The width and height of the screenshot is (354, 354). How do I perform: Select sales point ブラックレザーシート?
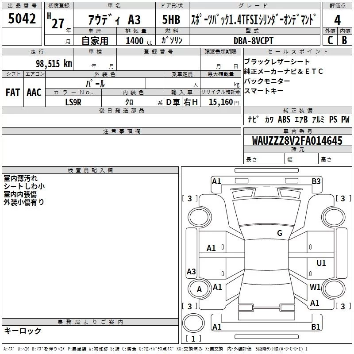[277, 62]
